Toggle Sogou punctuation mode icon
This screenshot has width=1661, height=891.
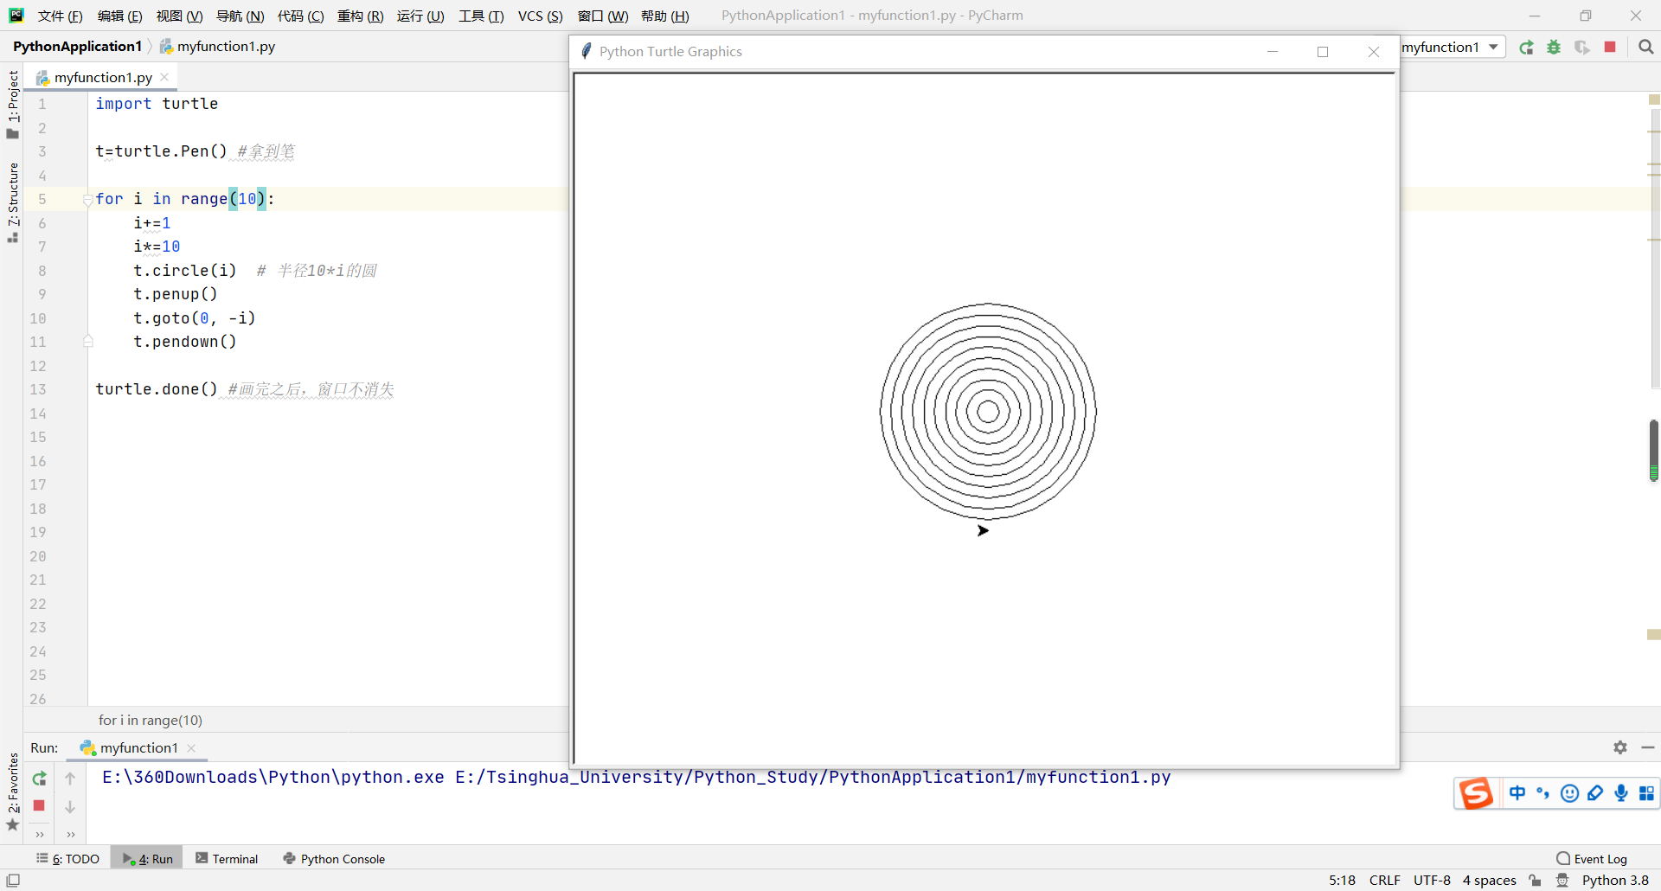1543,793
